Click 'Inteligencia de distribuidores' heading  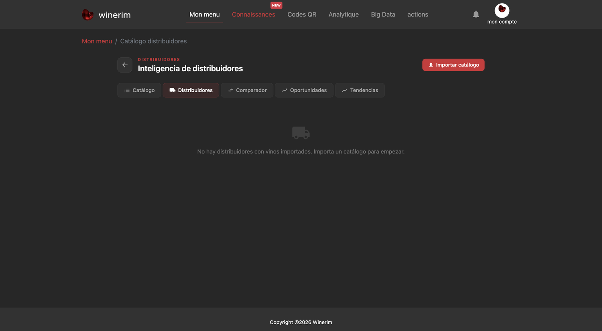pos(190,69)
